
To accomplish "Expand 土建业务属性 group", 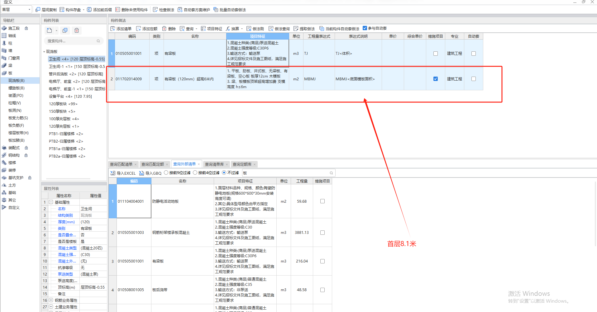I will point(51,307).
